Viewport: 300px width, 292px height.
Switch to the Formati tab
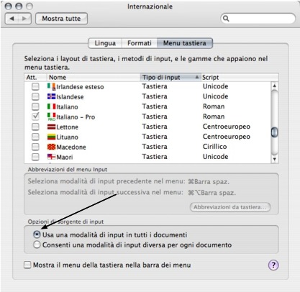140,43
